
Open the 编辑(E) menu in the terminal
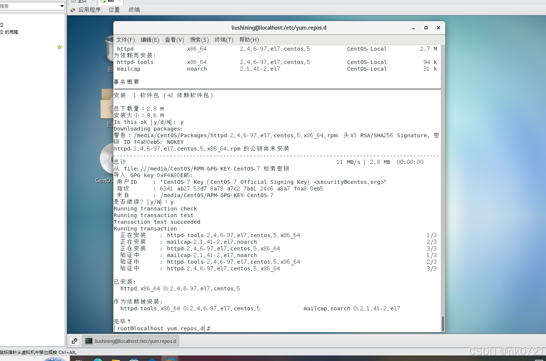point(150,40)
